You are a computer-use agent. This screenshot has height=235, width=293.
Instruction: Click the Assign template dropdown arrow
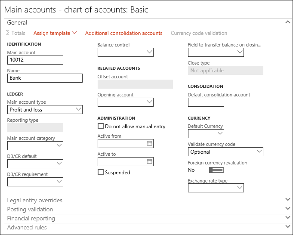[74, 33]
